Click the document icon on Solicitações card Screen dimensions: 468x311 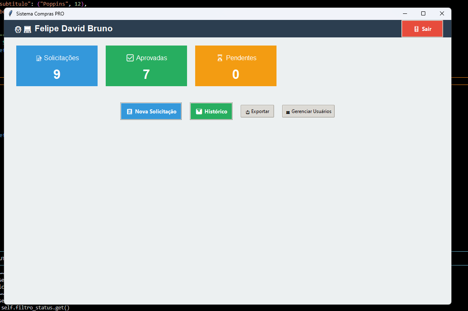tap(39, 58)
